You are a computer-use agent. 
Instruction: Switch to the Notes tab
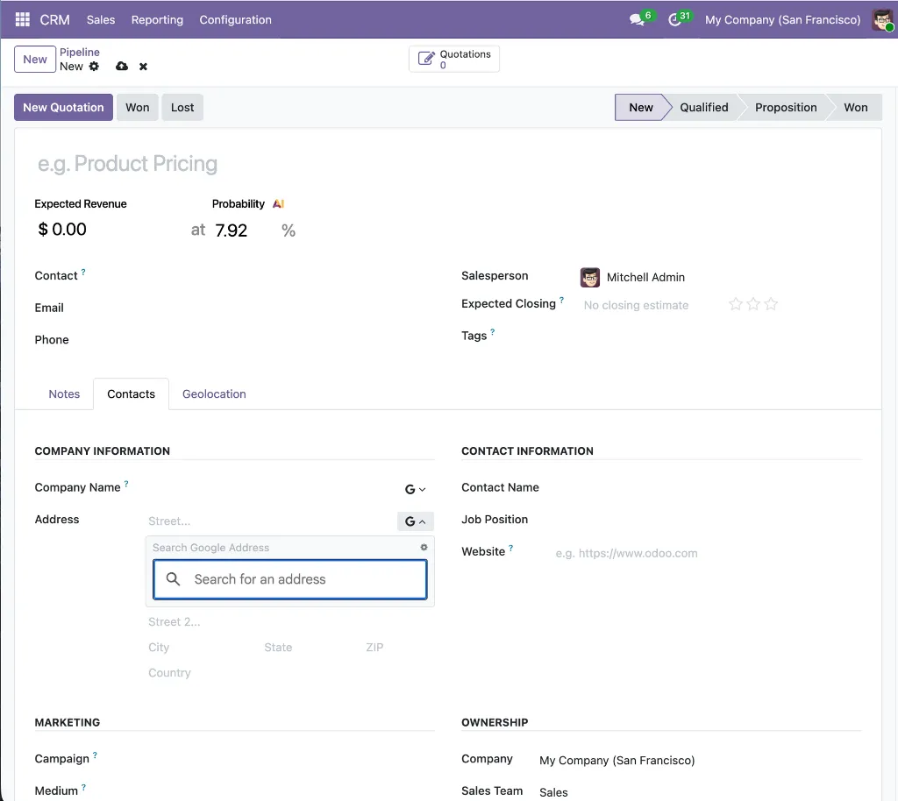click(64, 393)
